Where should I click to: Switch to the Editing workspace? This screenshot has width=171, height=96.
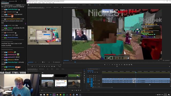click(90, 5)
